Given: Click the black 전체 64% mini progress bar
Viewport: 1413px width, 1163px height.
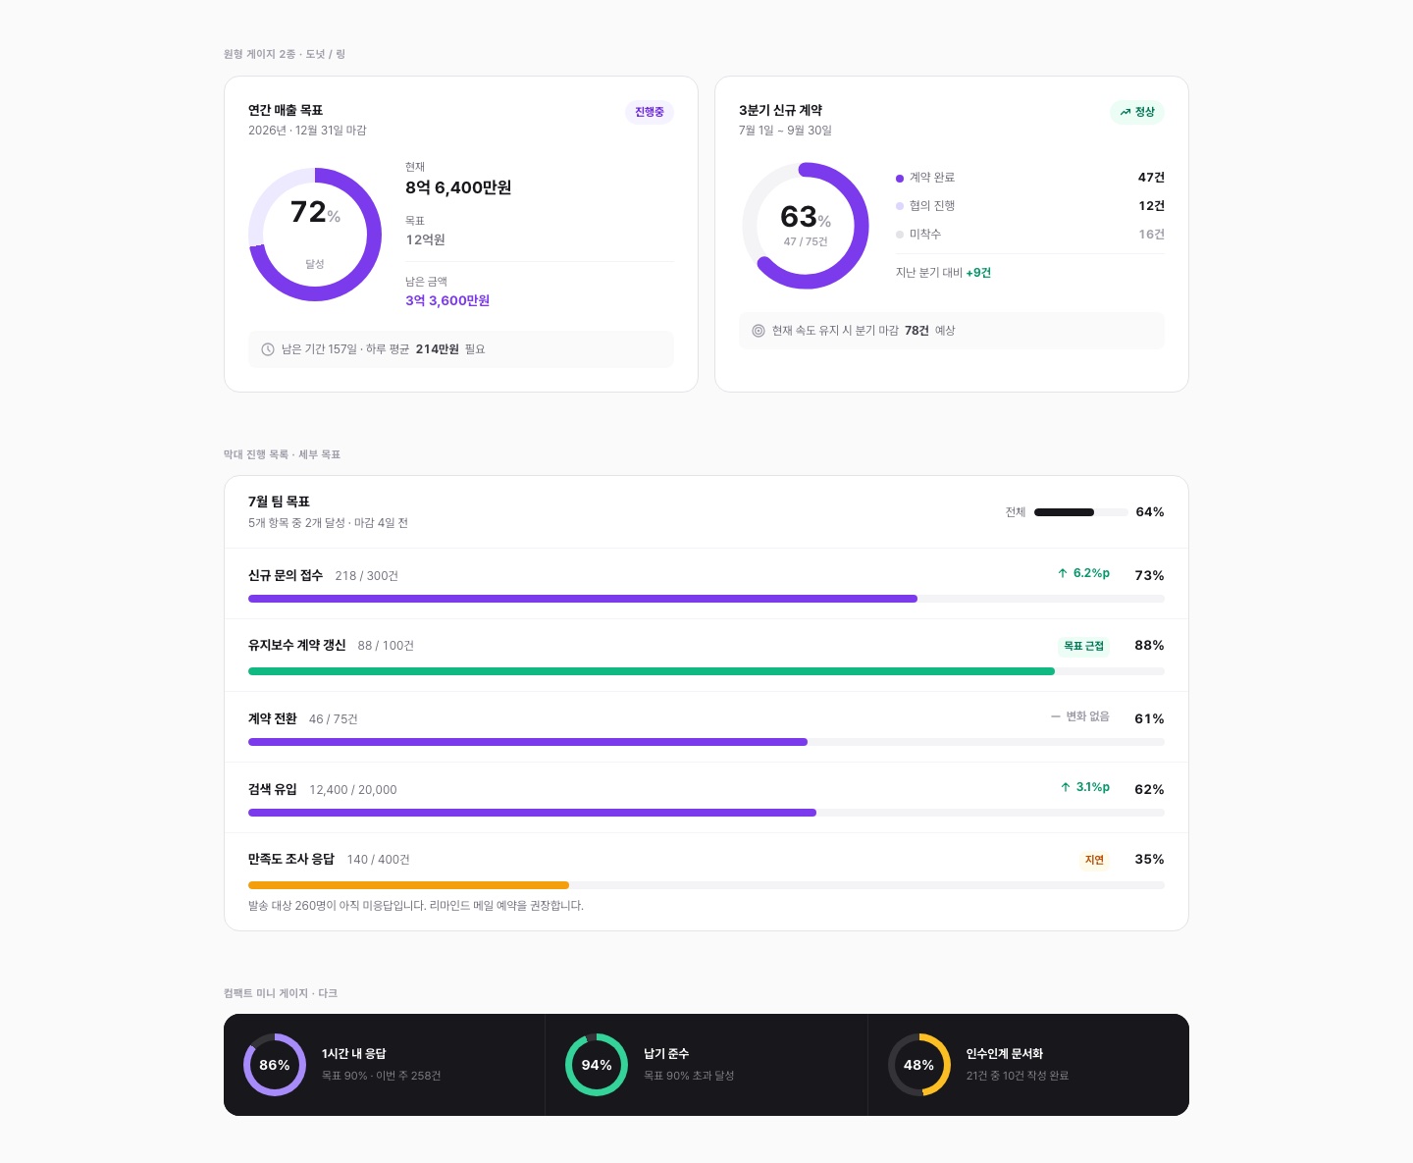Looking at the screenshot, I should pos(1080,512).
